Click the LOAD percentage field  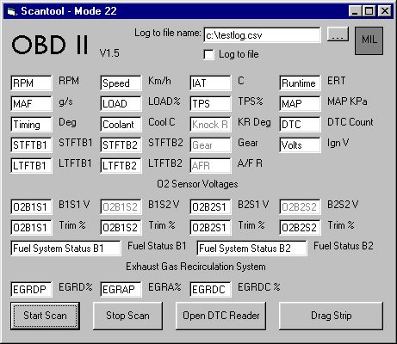tap(121, 104)
